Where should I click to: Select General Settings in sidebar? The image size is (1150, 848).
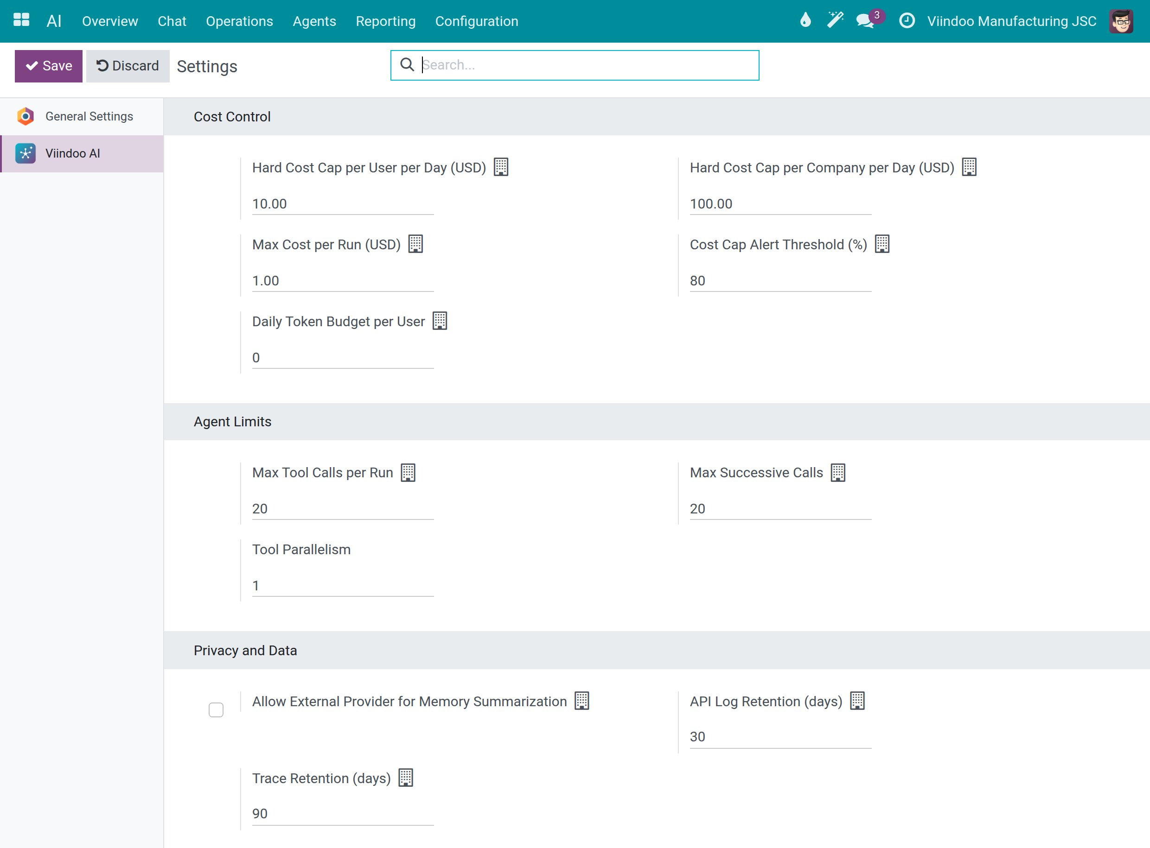pyautogui.click(x=82, y=116)
